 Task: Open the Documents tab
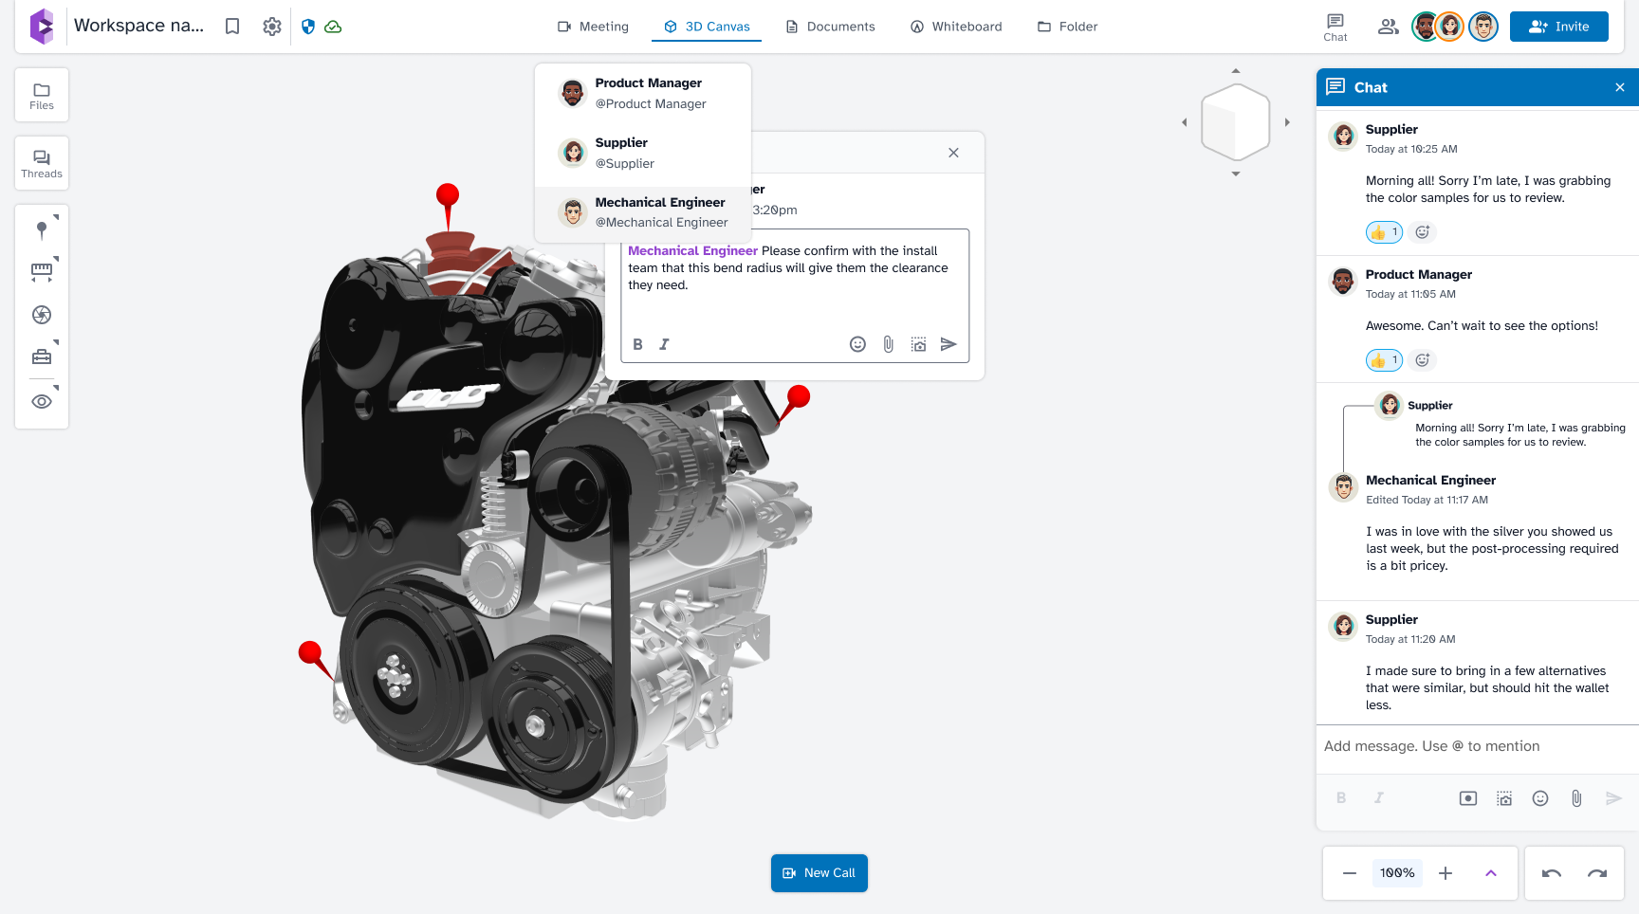pyautogui.click(x=831, y=27)
